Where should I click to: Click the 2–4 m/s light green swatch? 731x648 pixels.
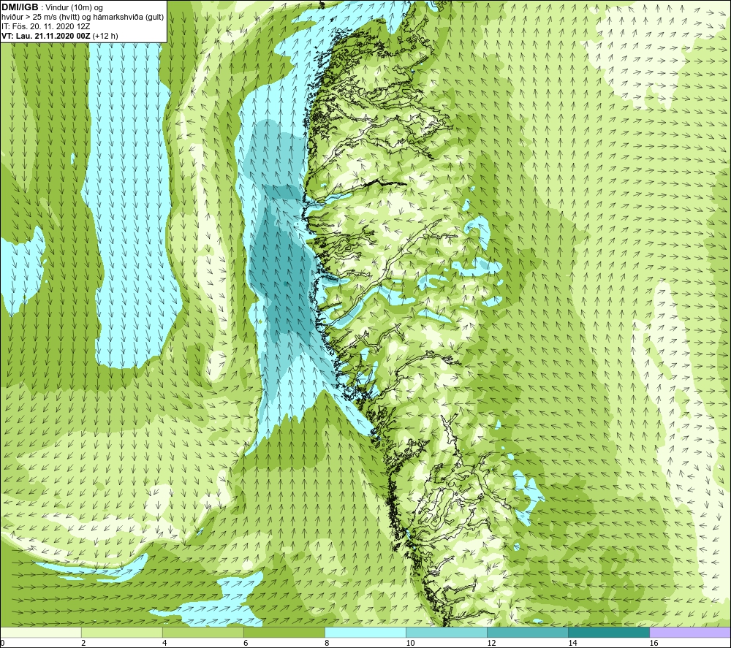(122, 632)
